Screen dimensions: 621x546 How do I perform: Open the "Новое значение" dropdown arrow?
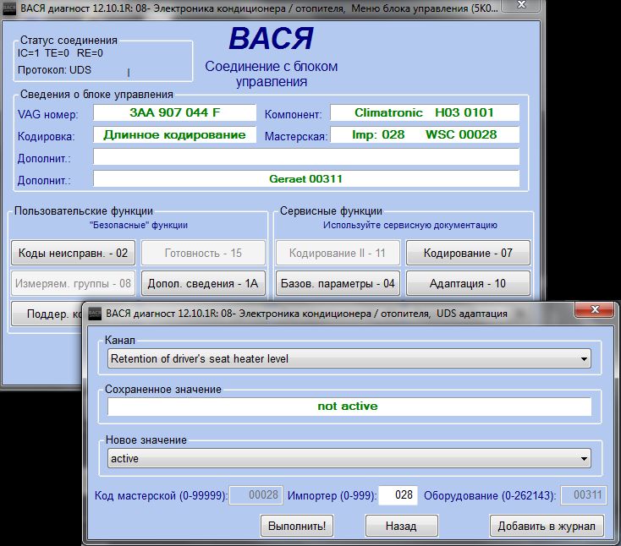pyautogui.click(x=584, y=459)
